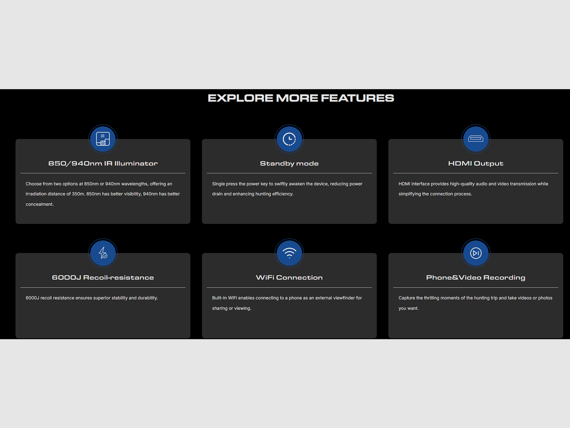Click the 'Built-in WiFi enables connecting' description
570x428 pixels.
[x=287, y=303]
